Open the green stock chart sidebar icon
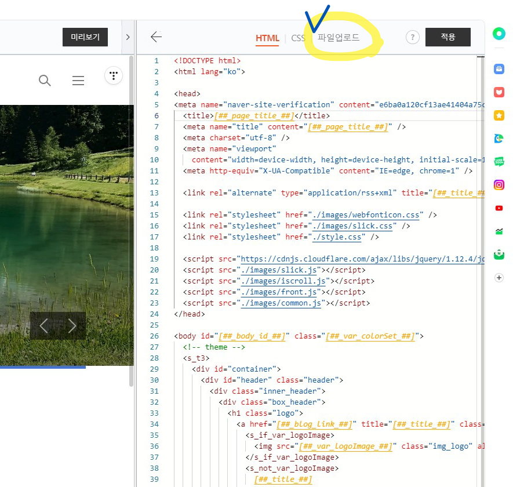The image size is (513, 487). (499, 231)
